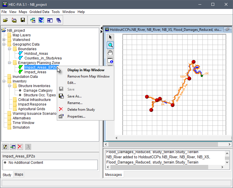Switch to the Maps tab
233x188 pixels.
[19, 174]
